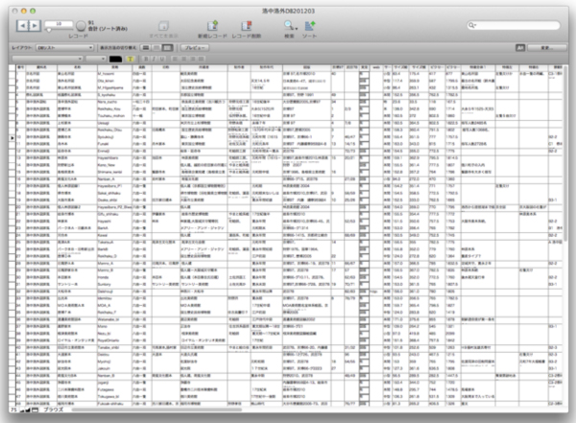Align text center
This screenshot has height=423, width=576.
click(x=183, y=59)
